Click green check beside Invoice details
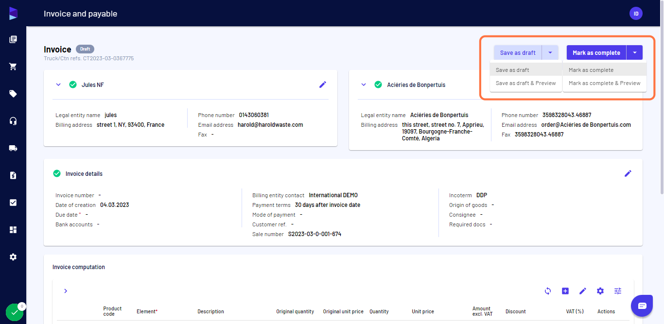This screenshot has height=324, width=664. (57, 173)
